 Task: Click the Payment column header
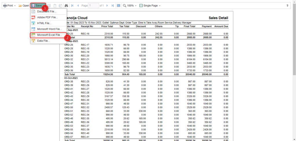pos(206,26)
